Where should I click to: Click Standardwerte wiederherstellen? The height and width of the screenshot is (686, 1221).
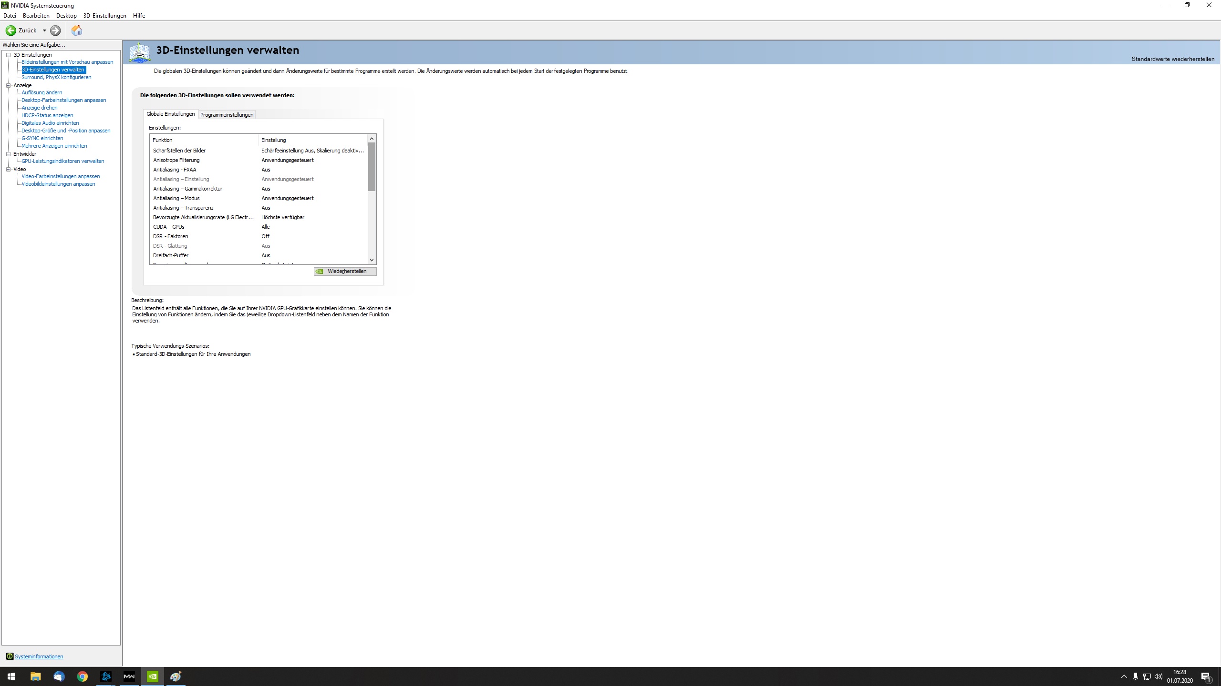[x=1173, y=59]
